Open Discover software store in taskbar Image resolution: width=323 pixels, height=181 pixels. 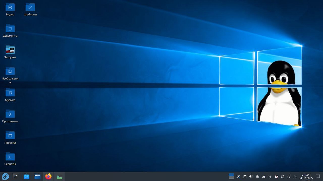[x=26, y=176]
